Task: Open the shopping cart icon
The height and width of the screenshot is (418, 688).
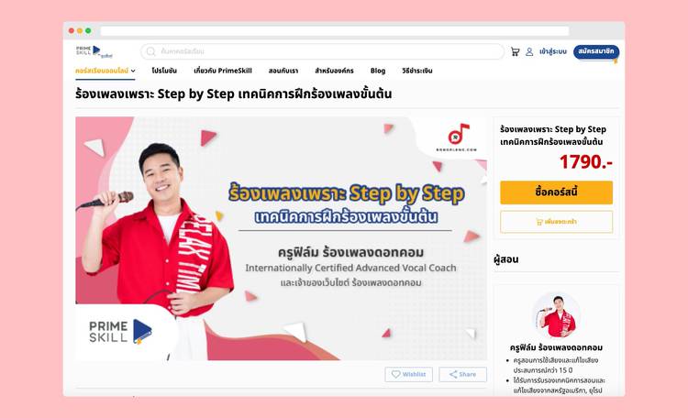Action: click(516, 51)
